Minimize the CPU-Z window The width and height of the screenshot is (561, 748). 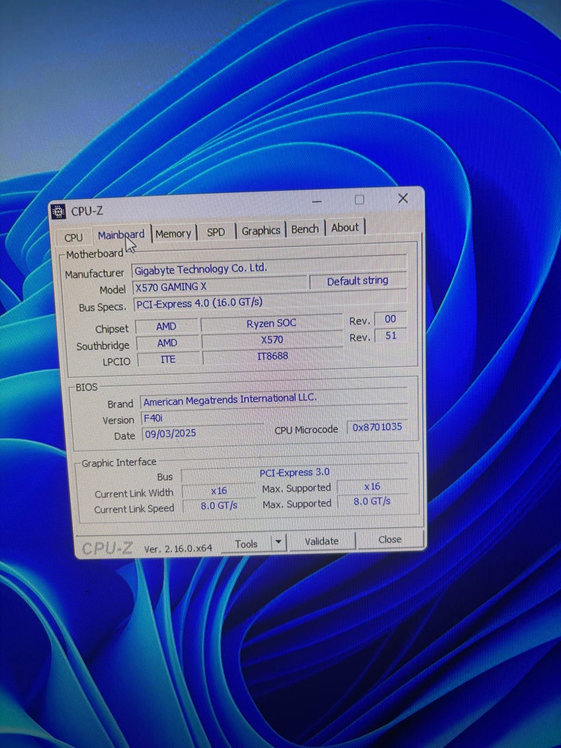pyautogui.click(x=317, y=201)
